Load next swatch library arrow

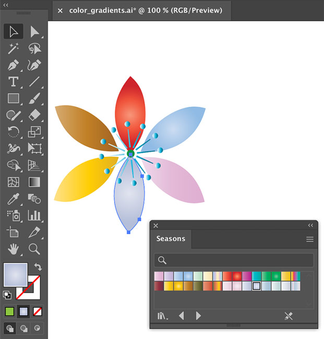pyautogui.click(x=198, y=316)
